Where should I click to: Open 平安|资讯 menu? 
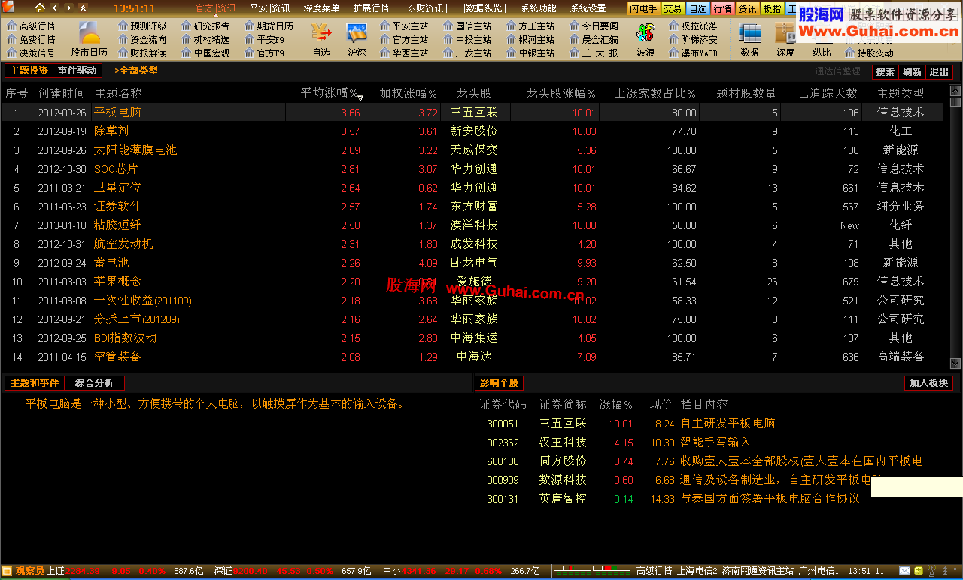269,8
